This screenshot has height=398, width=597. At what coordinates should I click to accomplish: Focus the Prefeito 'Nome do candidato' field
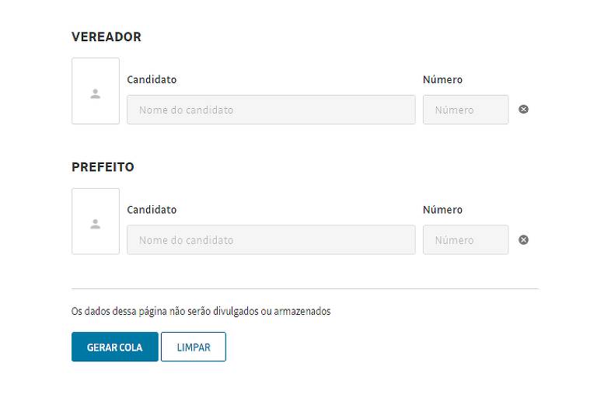point(271,240)
